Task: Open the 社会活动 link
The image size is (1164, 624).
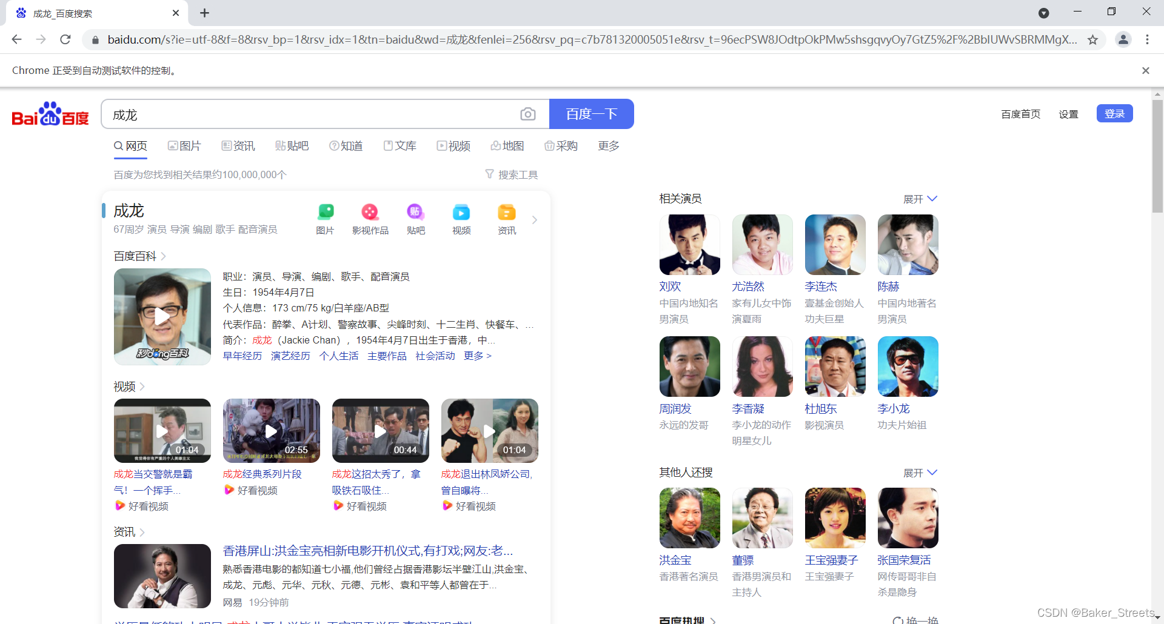Action: (x=435, y=356)
